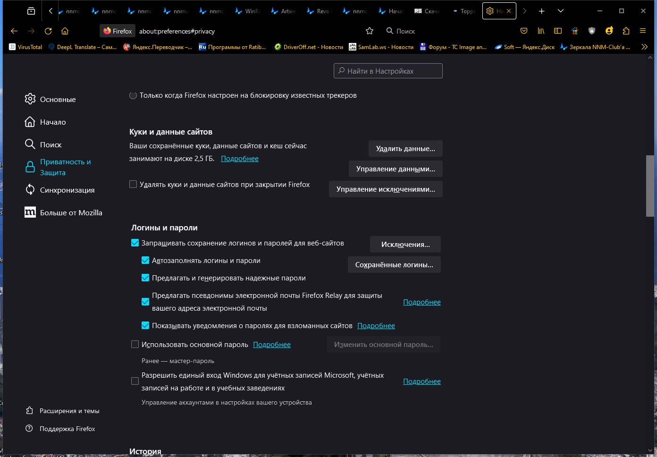Viewport: 657px width, 457px height.
Task: Enable deleting cookies when Firefox closes
Action: (133, 184)
